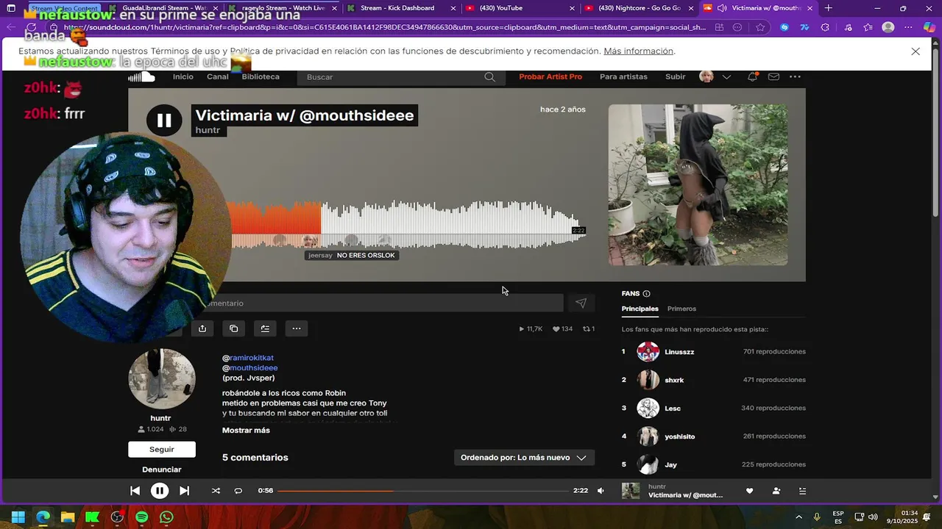Open the track's more actions menu
This screenshot has width=942, height=529.
click(297, 328)
